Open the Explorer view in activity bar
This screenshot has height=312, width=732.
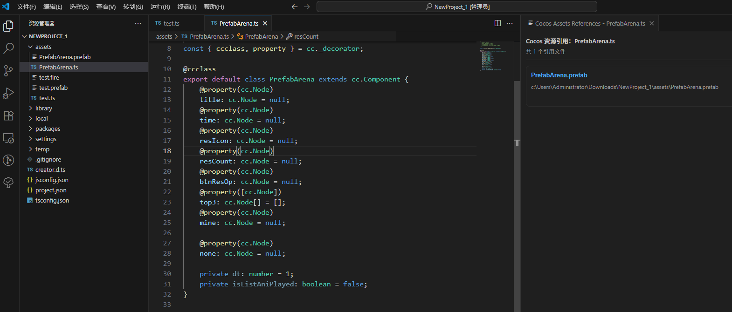pyautogui.click(x=8, y=26)
